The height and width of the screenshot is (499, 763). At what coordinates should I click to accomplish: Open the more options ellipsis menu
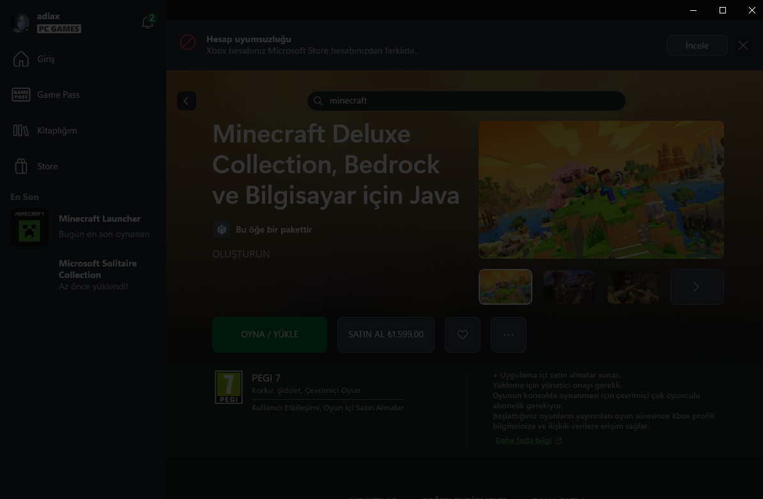509,335
